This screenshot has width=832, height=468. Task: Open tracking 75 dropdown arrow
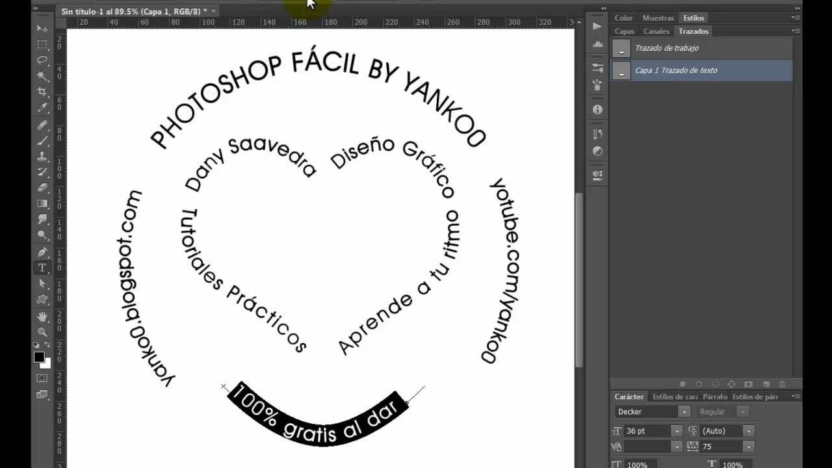click(749, 447)
